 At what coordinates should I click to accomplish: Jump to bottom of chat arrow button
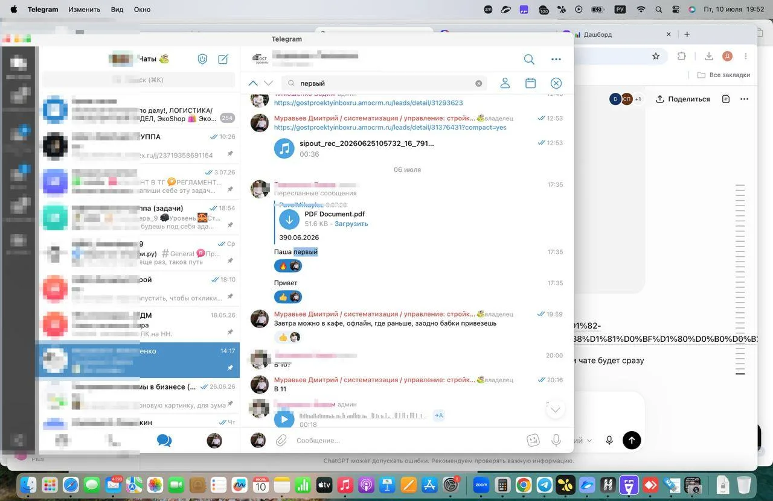(556, 410)
